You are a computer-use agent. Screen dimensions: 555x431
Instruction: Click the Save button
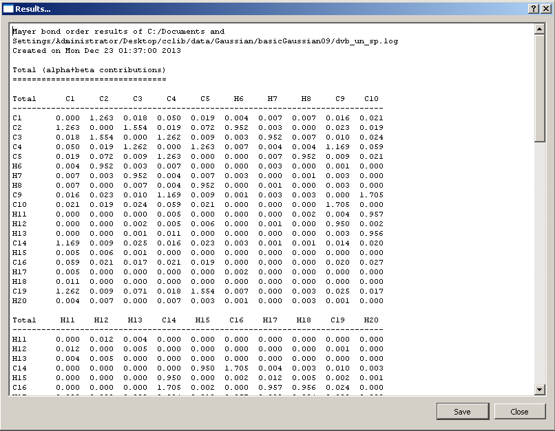[462, 412]
